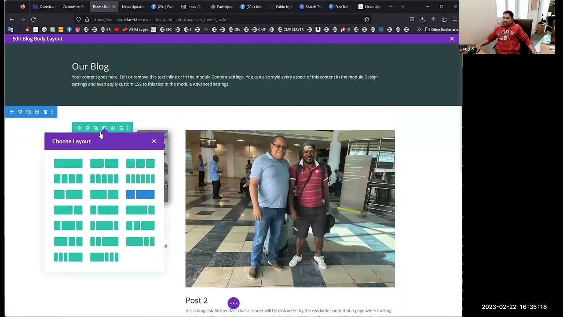Open the Other Bookmarks folder
This screenshot has width=563, height=317.
pyautogui.click(x=442, y=29)
